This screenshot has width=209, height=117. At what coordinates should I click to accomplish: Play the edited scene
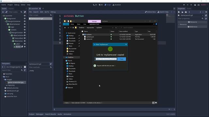pos(195,5)
